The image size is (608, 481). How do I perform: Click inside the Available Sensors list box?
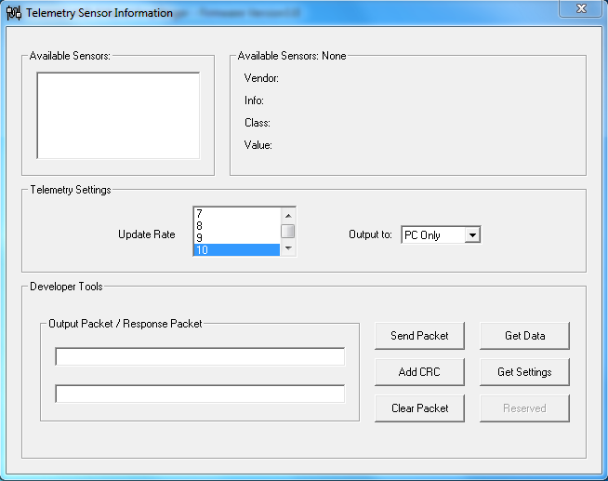click(x=118, y=115)
